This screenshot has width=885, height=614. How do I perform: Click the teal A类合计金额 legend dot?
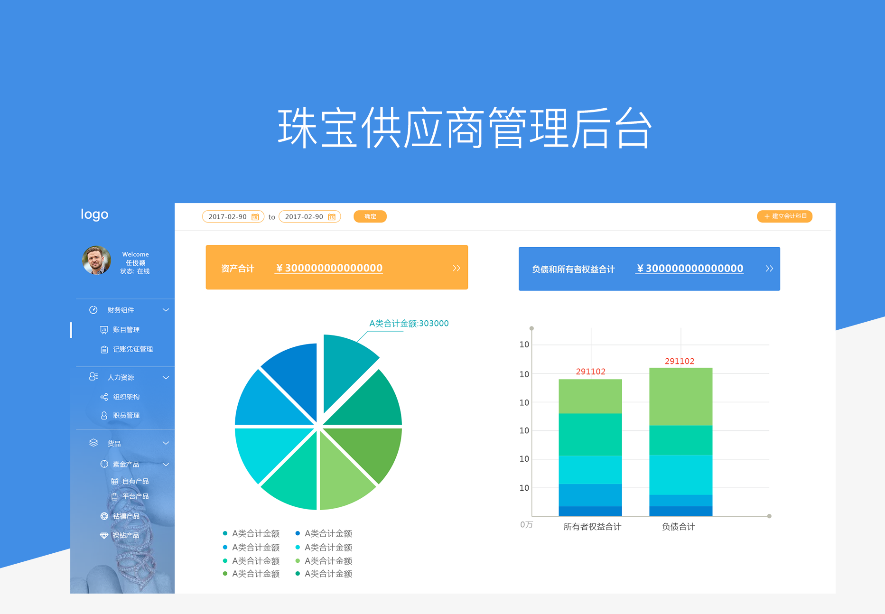pyautogui.click(x=224, y=533)
